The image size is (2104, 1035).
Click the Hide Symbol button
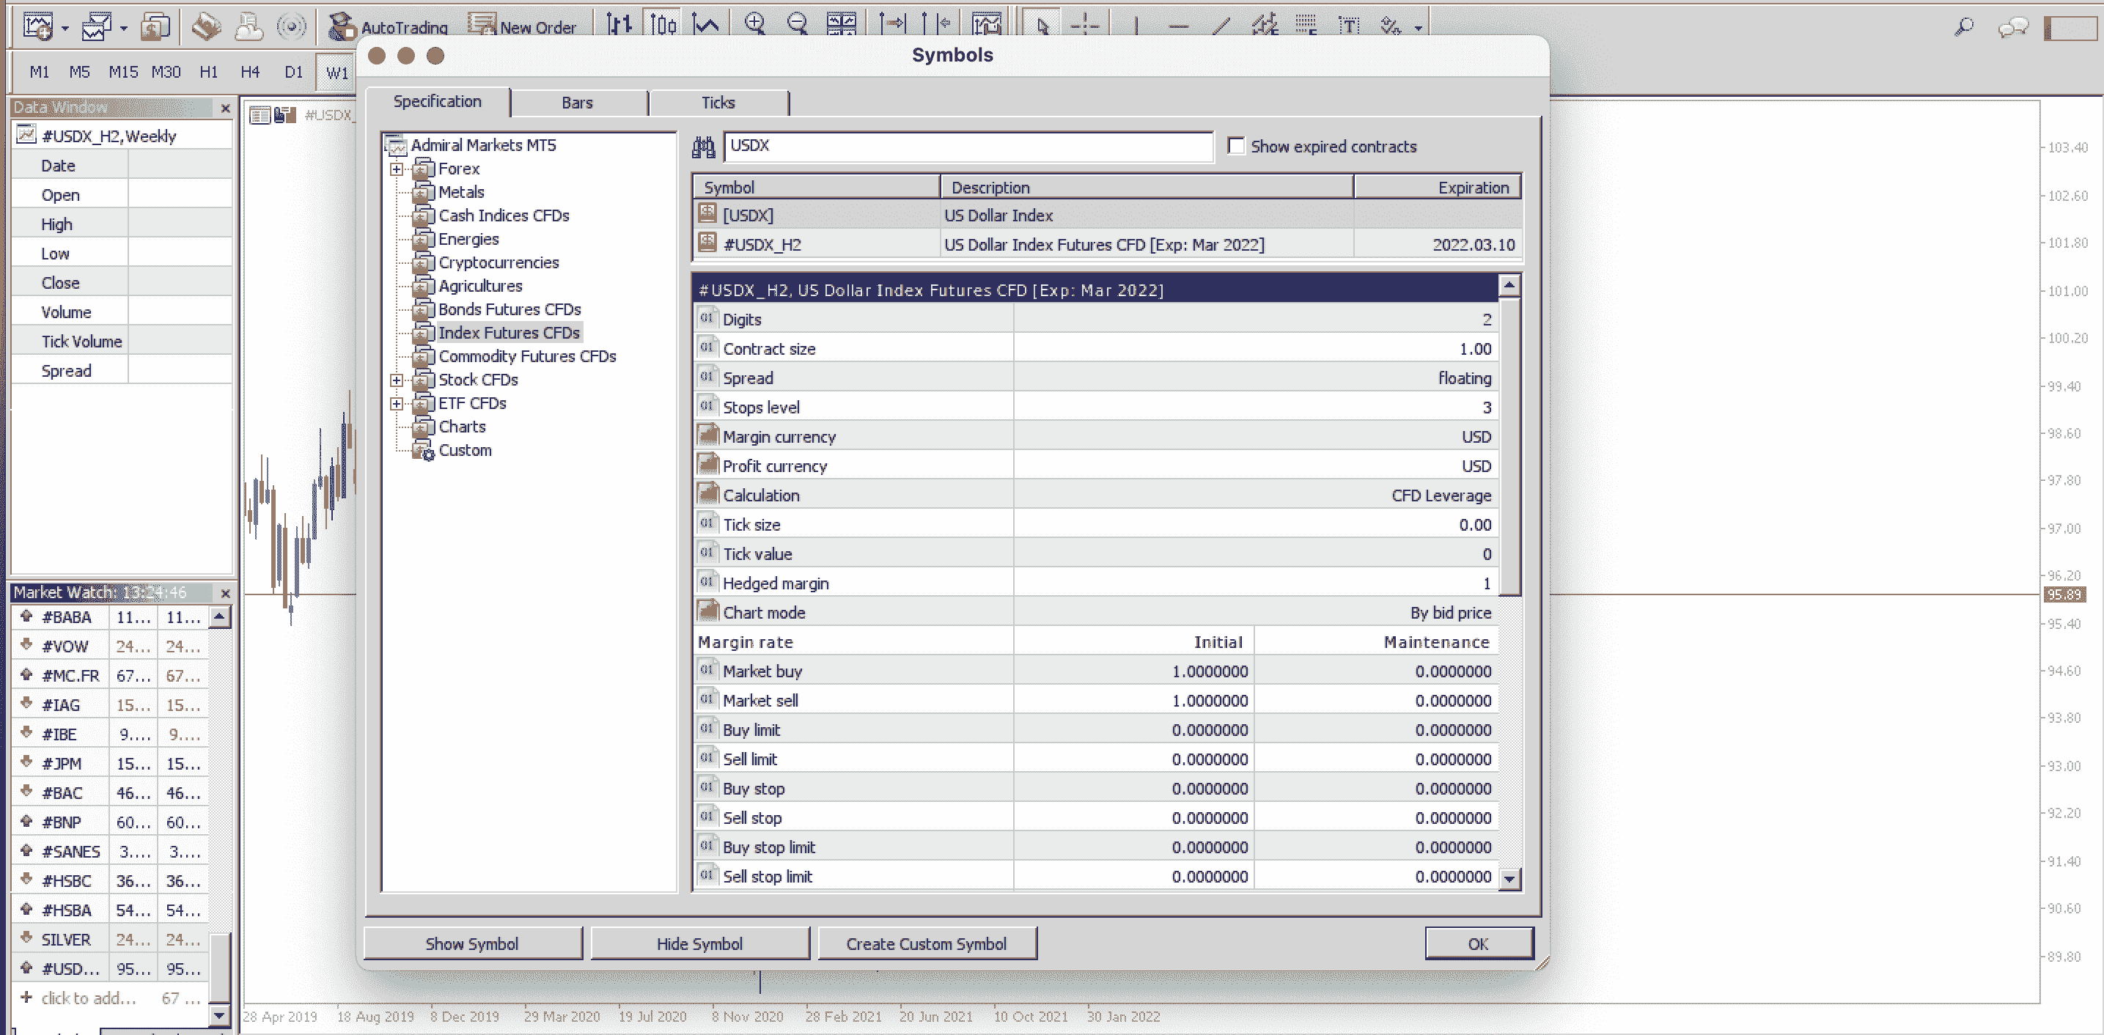point(699,943)
